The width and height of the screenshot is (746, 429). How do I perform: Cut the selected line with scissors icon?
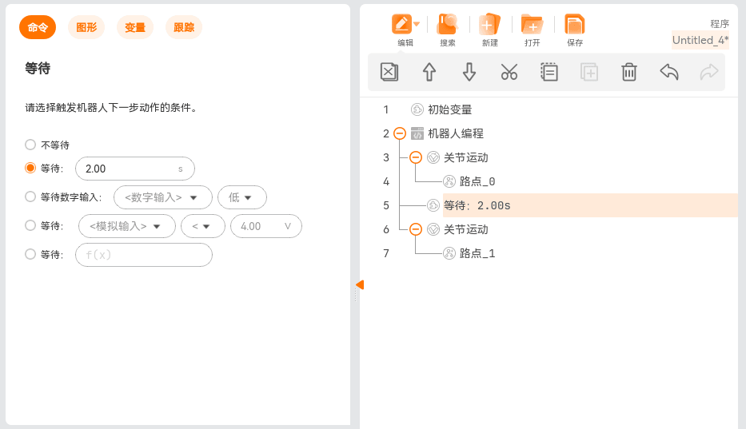pos(509,72)
